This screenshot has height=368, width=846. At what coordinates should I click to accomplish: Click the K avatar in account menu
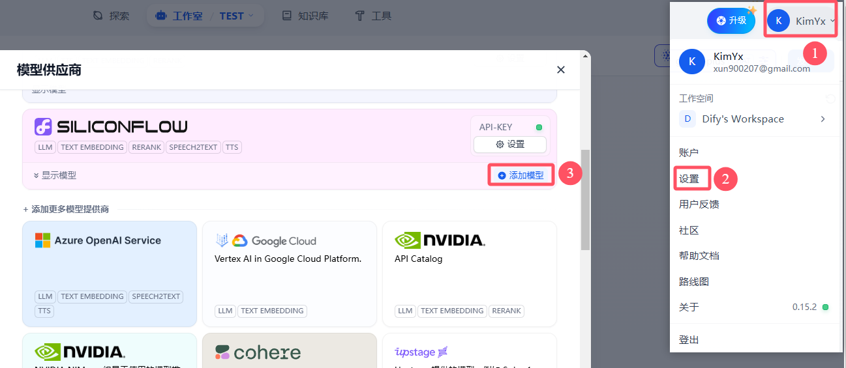(x=692, y=61)
